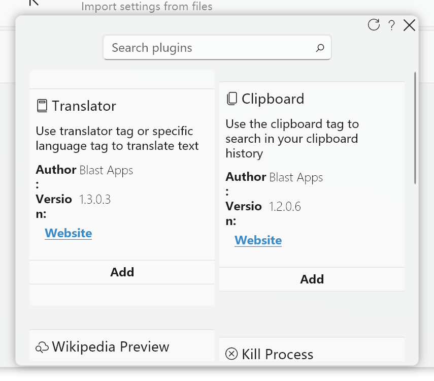Click the Kill Process icon
The width and height of the screenshot is (434, 381).
pyautogui.click(x=231, y=354)
